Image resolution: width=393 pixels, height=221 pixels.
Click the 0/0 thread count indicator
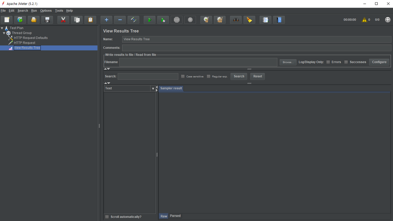coord(377,20)
